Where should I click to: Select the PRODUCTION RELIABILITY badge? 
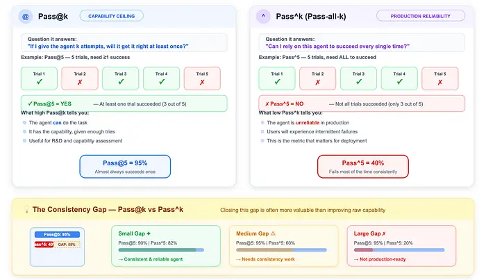click(x=421, y=16)
